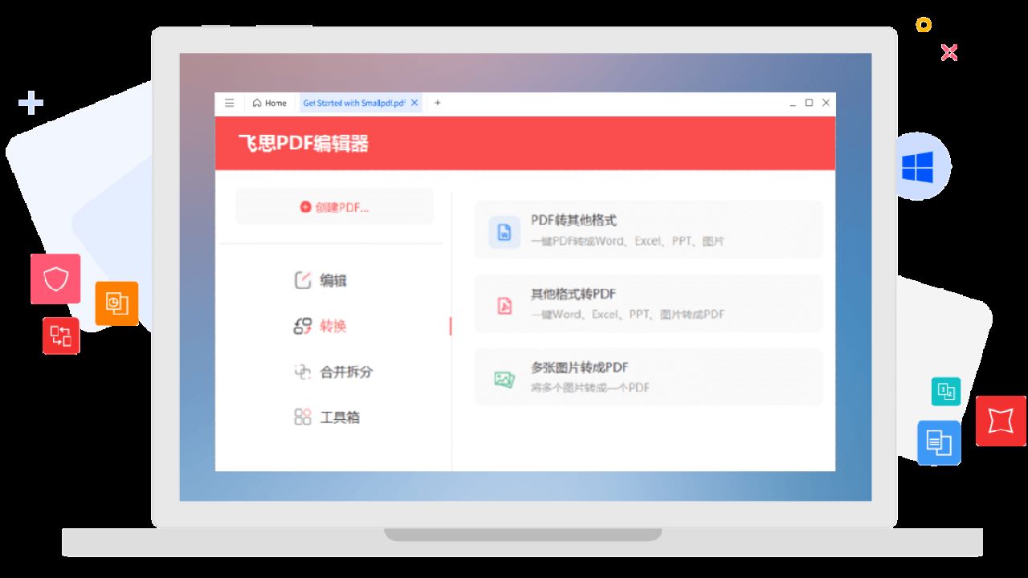
Task: Open the hamburger menu icon
Action: click(x=230, y=103)
